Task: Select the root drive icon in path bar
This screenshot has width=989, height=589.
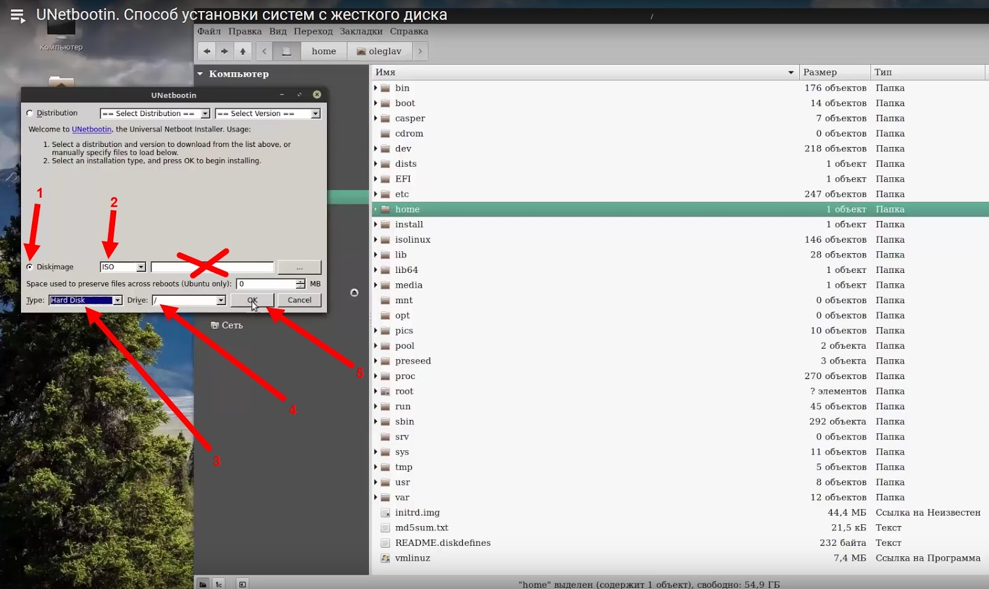Action: tap(287, 51)
